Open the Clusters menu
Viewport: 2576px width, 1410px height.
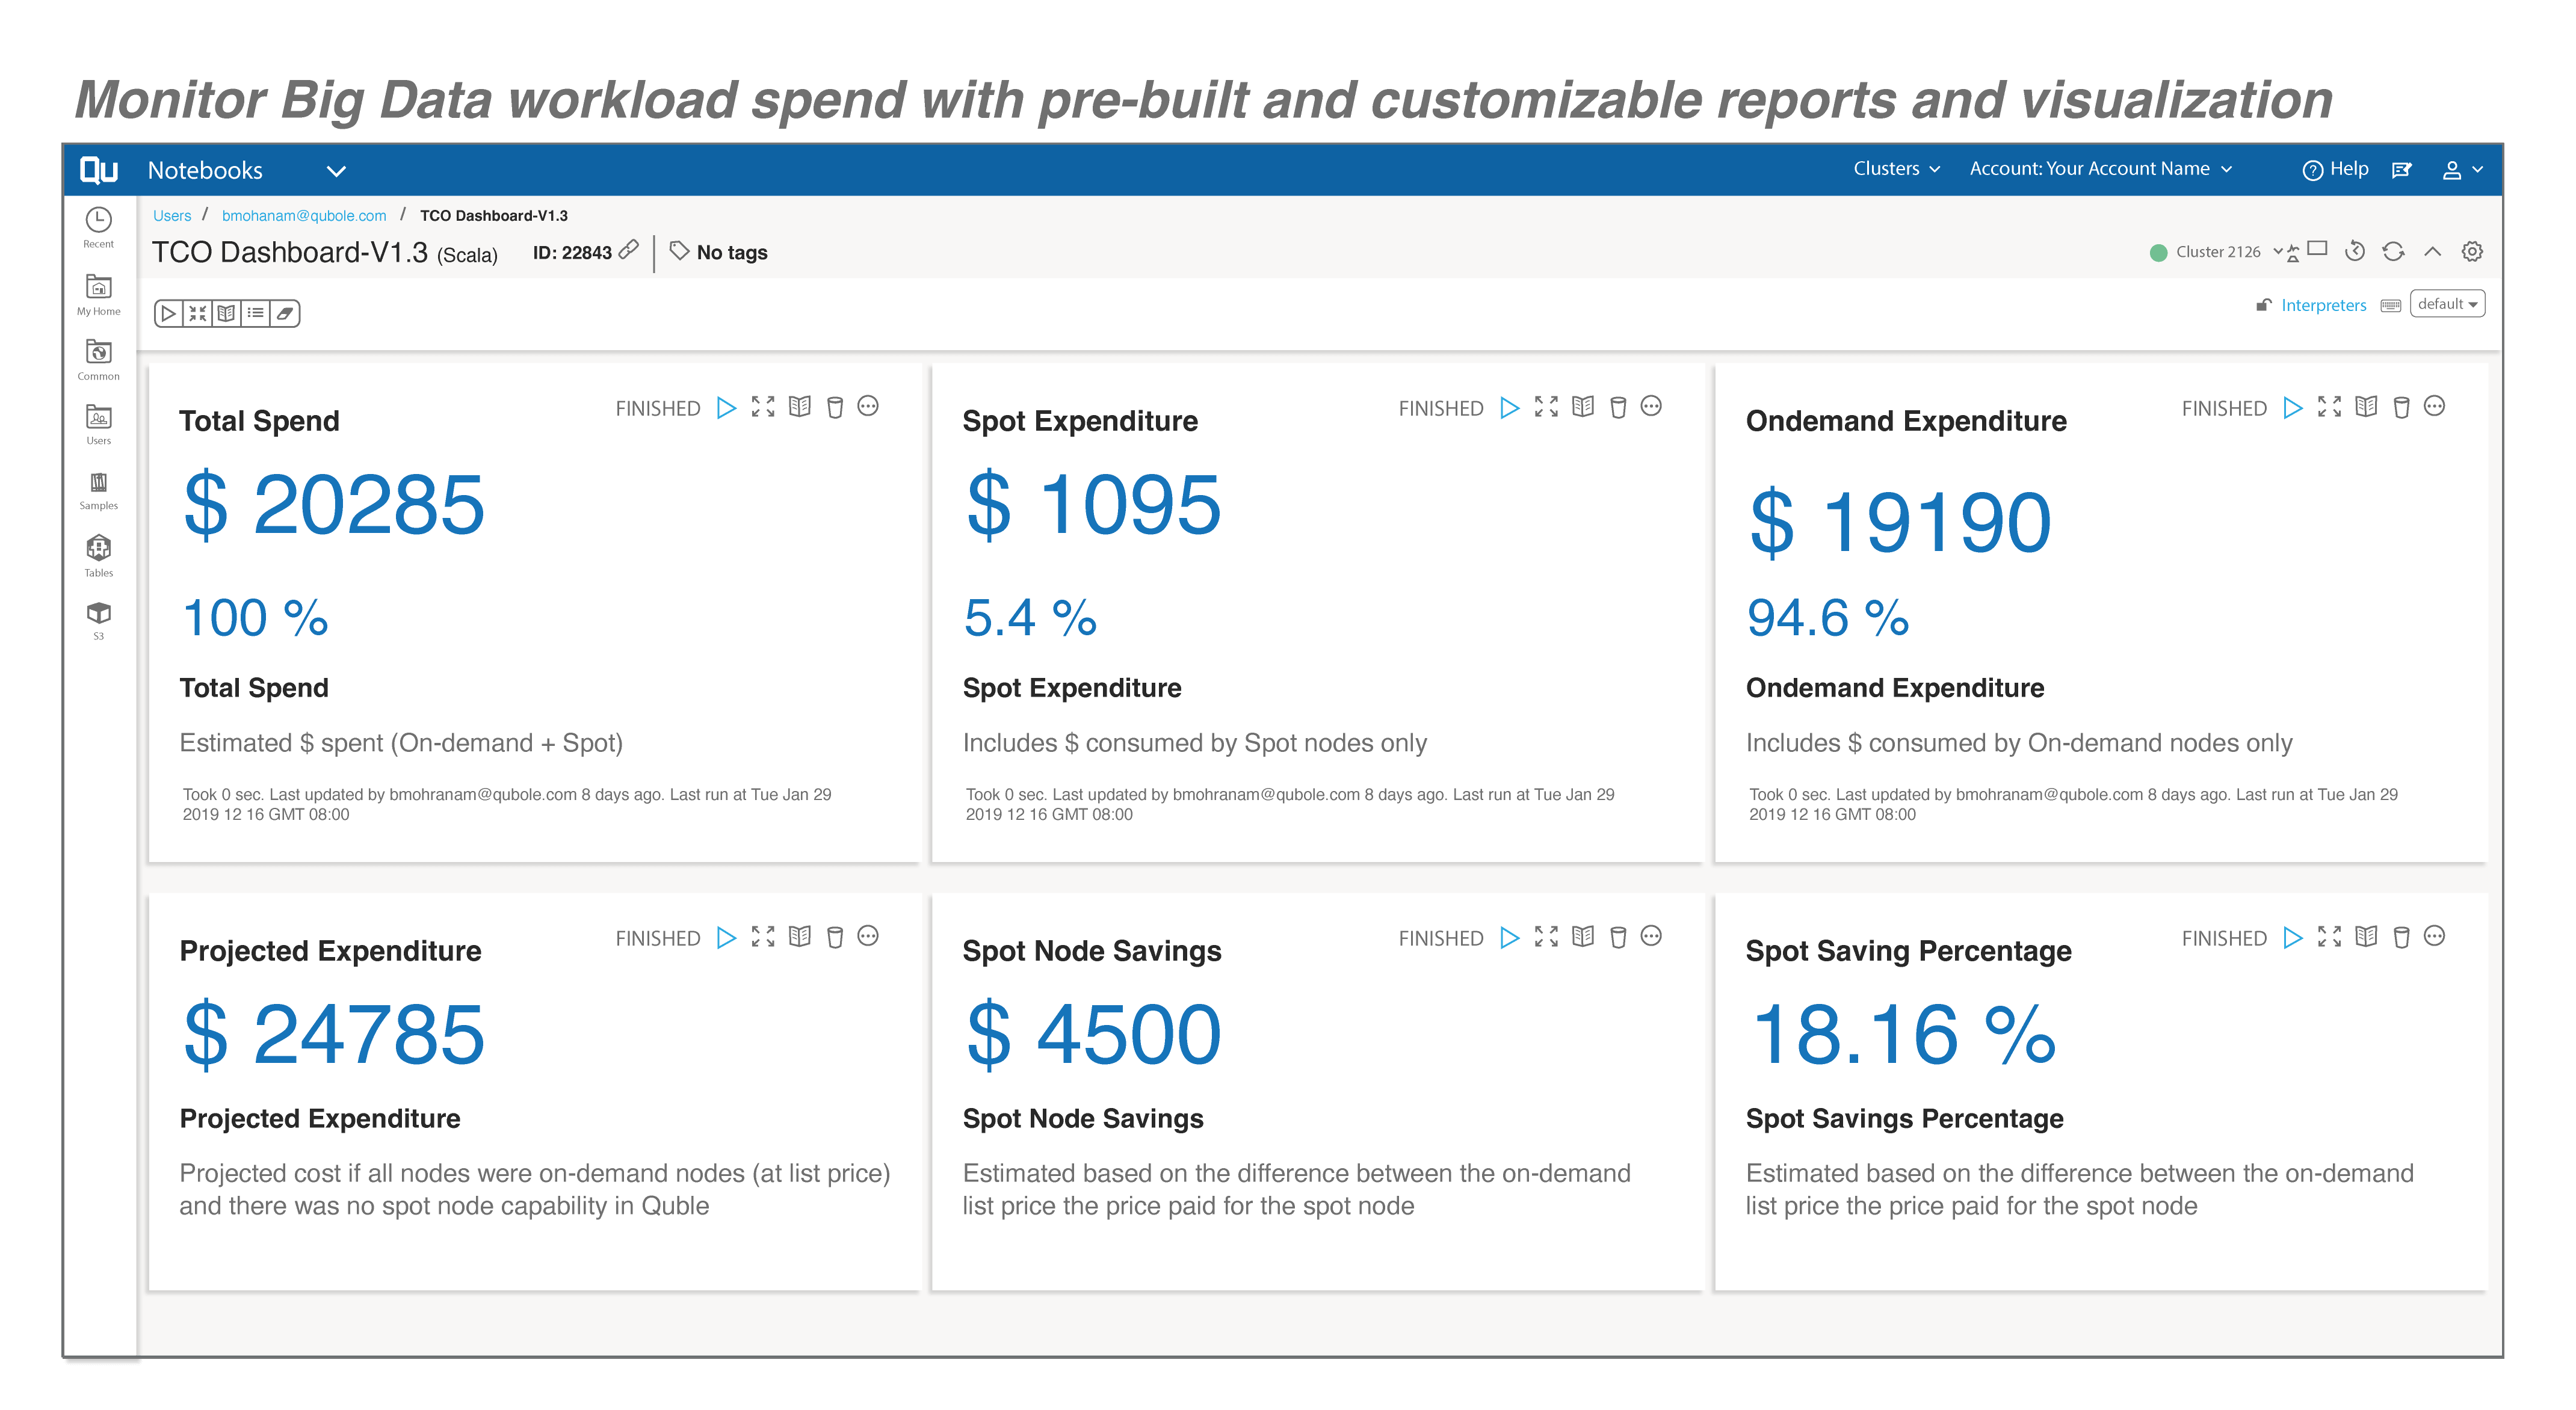1896,169
